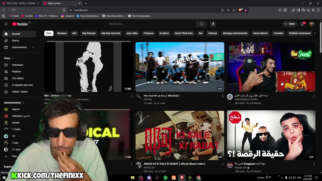This screenshot has height=181, width=322.
Task: Open options menu for ANASS 05 video
Action: tap(223, 164)
